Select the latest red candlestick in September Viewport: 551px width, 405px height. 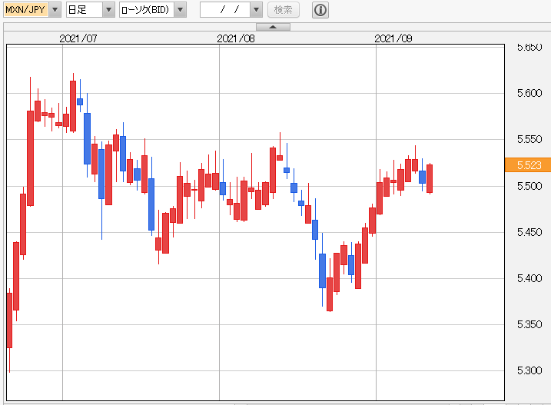(x=430, y=178)
